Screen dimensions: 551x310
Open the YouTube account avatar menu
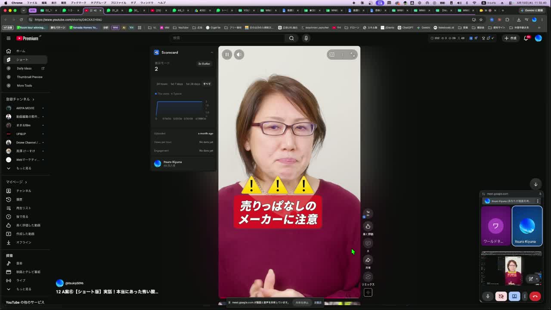(538, 38)
